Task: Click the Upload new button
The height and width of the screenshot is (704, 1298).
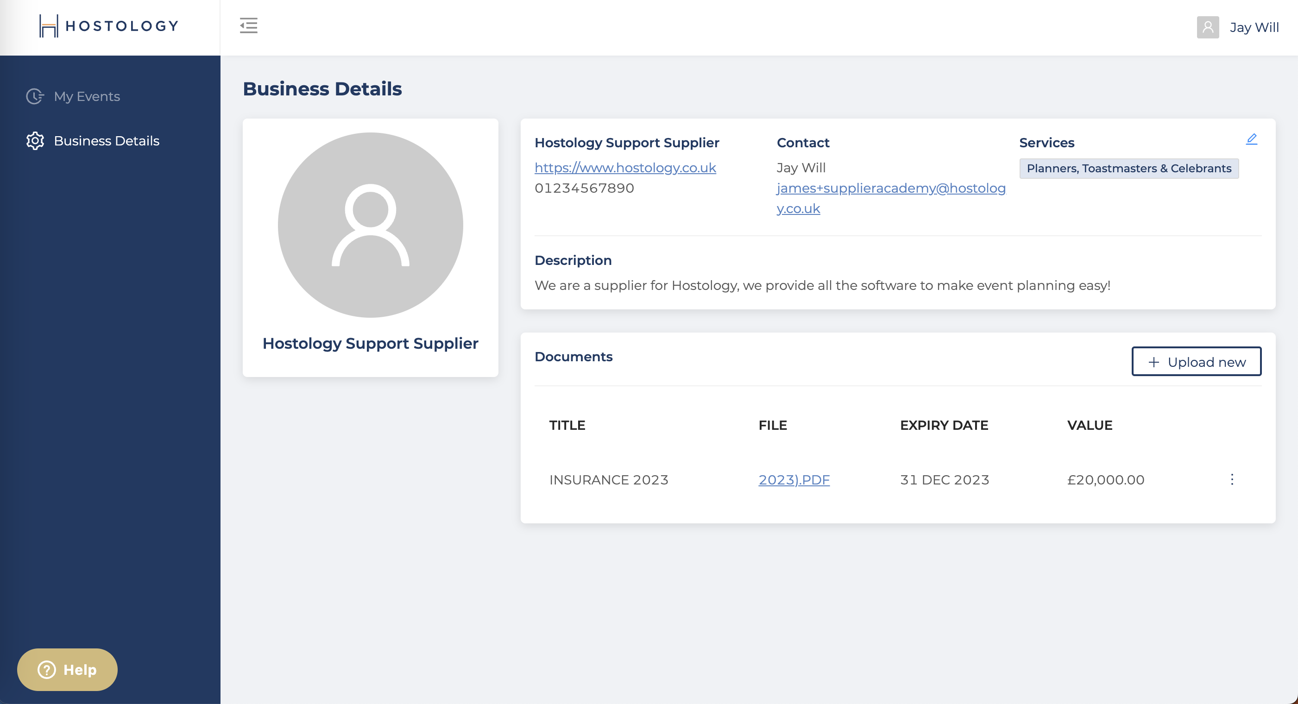Action: pyautogui.click(x=1196, y=361)
